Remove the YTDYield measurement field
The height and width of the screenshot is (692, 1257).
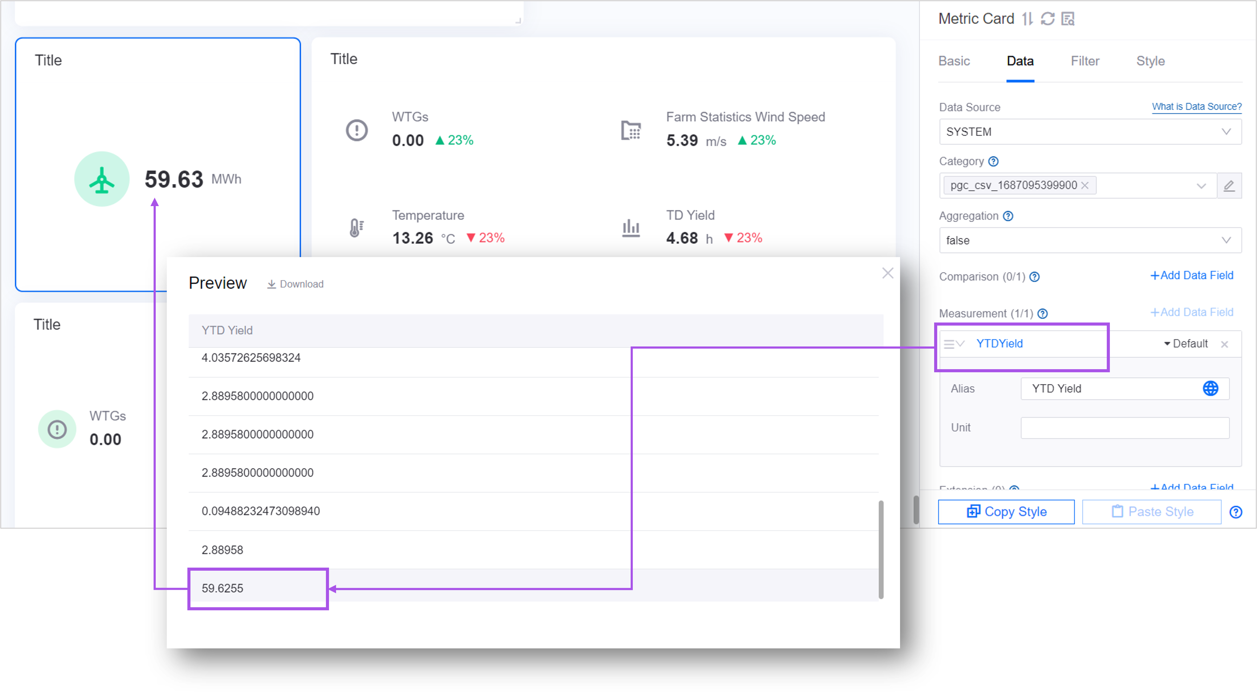pos(1224,344)
